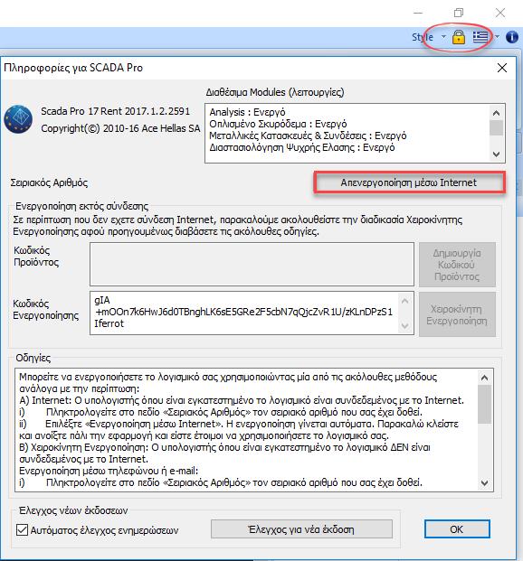Click scrollbar thumb in modules list
523x561 pixels.
click(496, 127)
